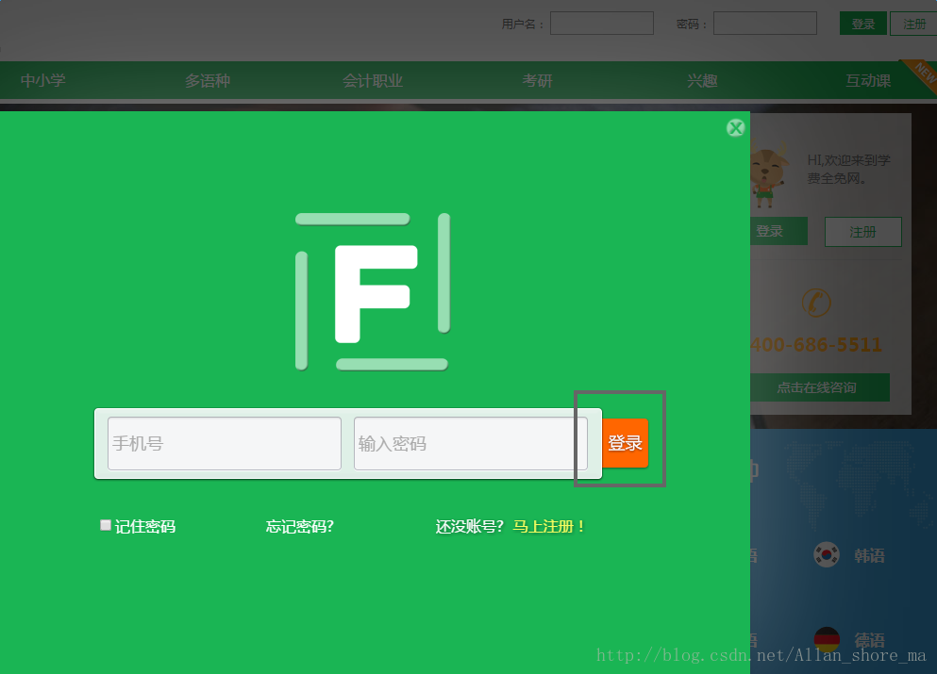The image size is (937, 674).
Task: Click the top bar 注册 button
Action: tap(913, 24)
